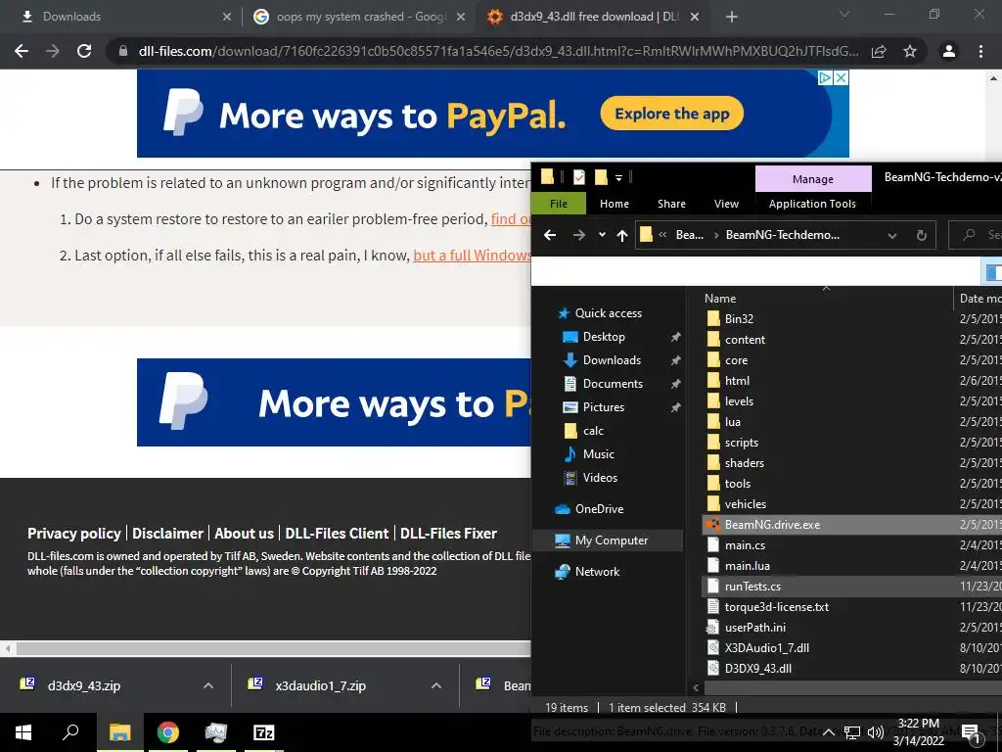Click Properties icon in quick access toolbar

[579, 177]
